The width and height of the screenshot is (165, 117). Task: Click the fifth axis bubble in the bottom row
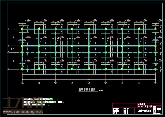(x=89, y=83)
